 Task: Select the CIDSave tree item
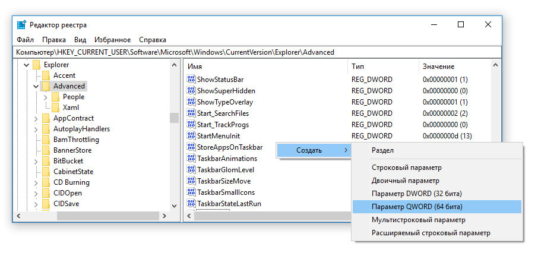tap(67, 203)
